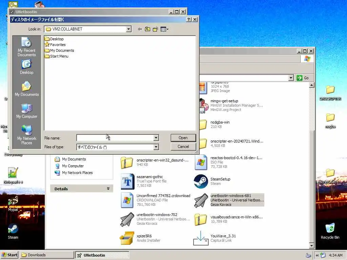Expand hidden system tray icons
The width and height of the screenshot is (347, 260).
point(317,255)
